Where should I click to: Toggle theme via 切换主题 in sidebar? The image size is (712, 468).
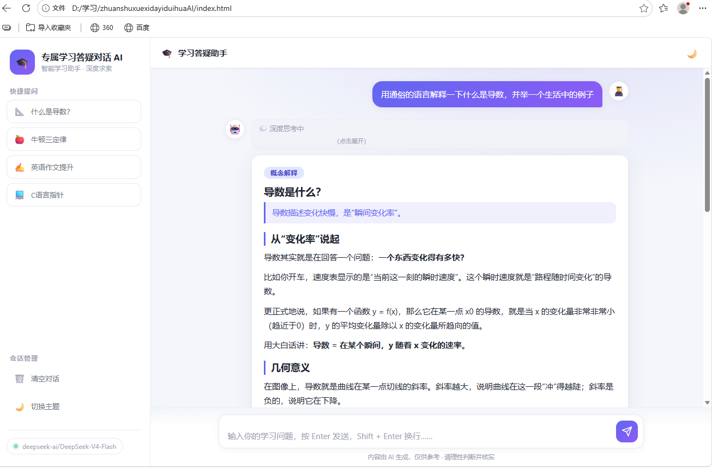pos(74,406)
